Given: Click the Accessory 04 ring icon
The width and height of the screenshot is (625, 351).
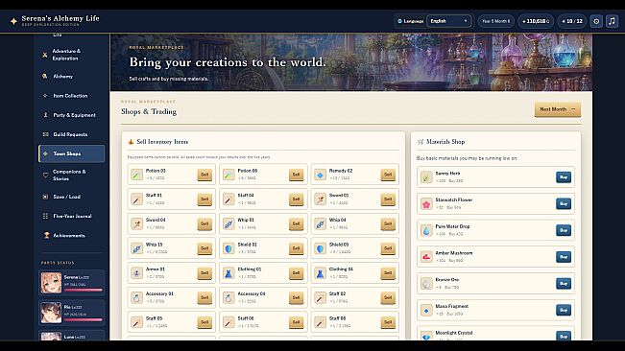Looking at the screenshot, I should tap(228, 297).
